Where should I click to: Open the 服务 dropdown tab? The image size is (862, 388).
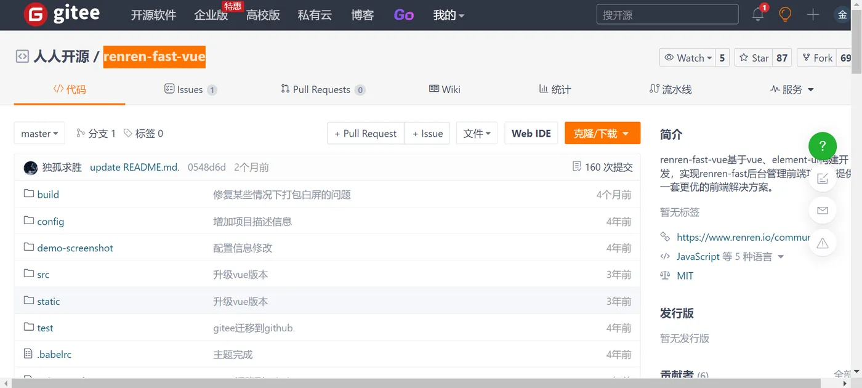(792, 89)
